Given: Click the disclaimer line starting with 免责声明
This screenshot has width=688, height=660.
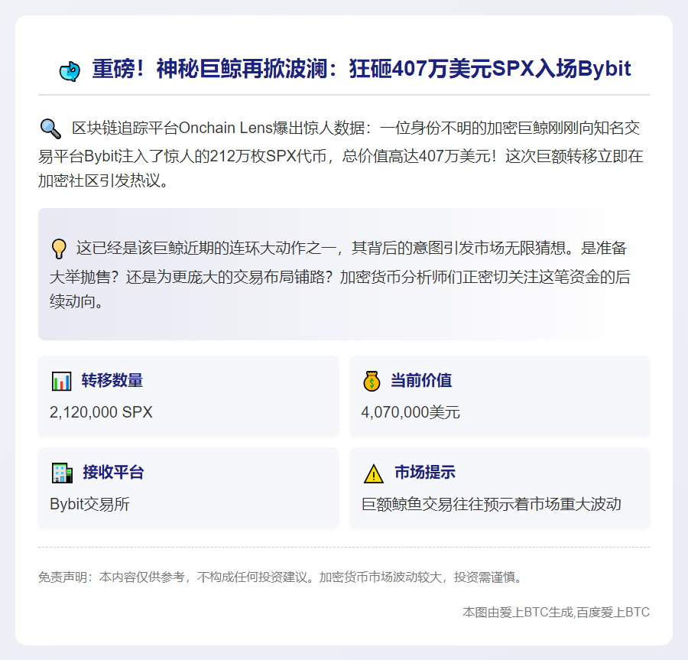Looking at the screenshot, I should [x=281, y=577].
